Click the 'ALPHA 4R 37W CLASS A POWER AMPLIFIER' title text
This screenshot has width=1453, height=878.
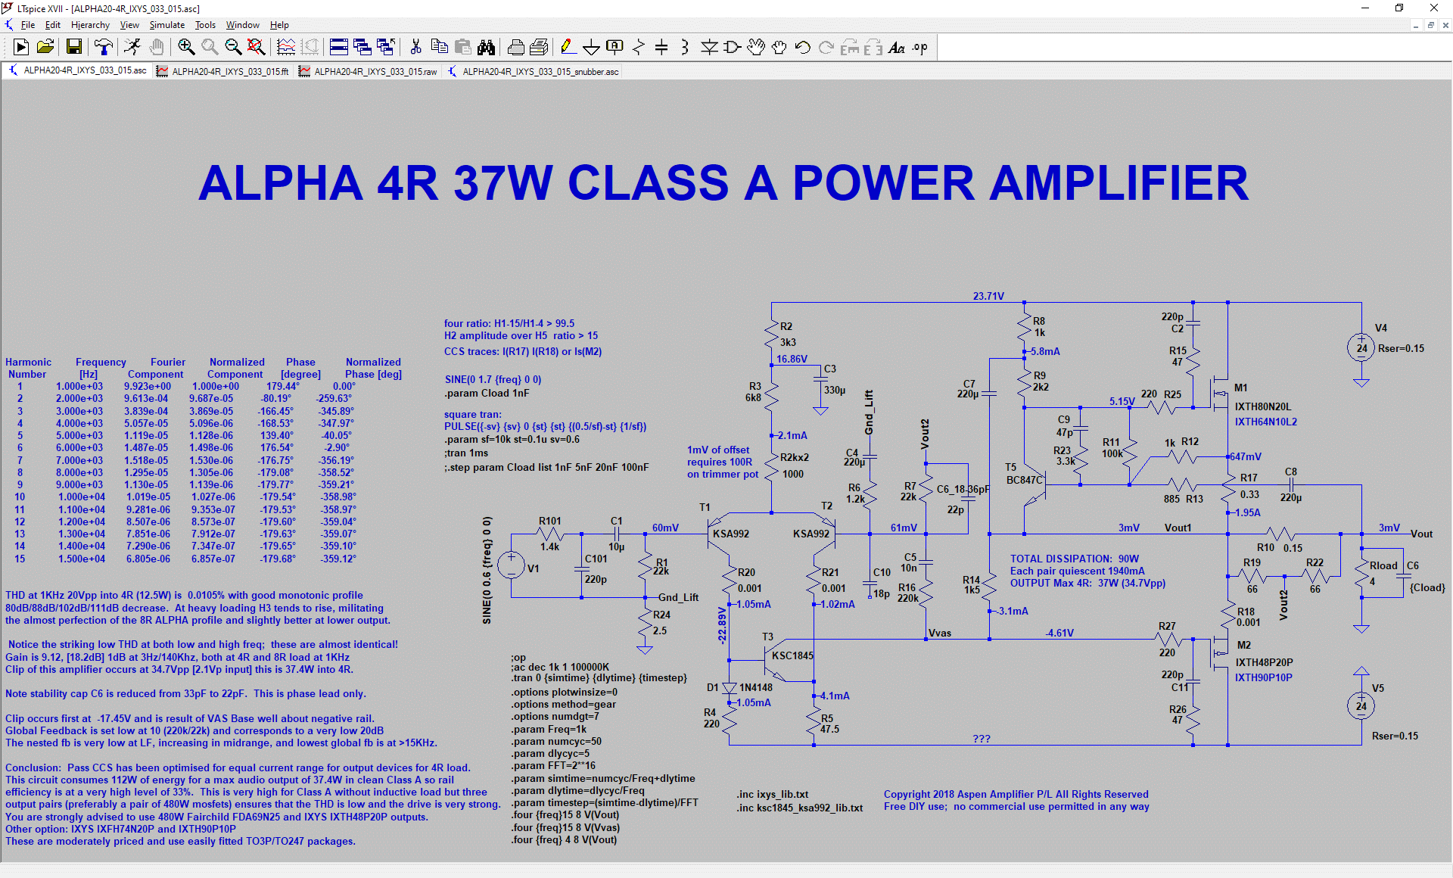[723, 183]
